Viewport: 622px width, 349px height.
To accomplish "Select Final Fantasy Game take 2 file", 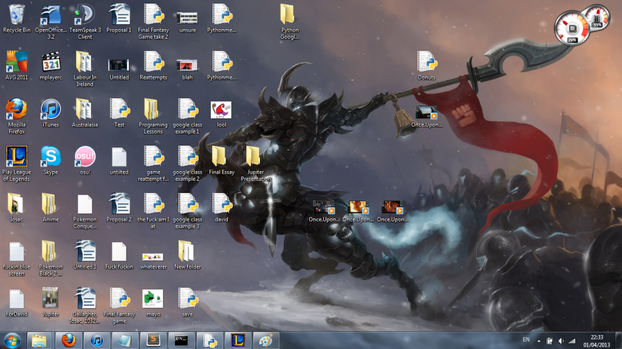I will [154, 15].
